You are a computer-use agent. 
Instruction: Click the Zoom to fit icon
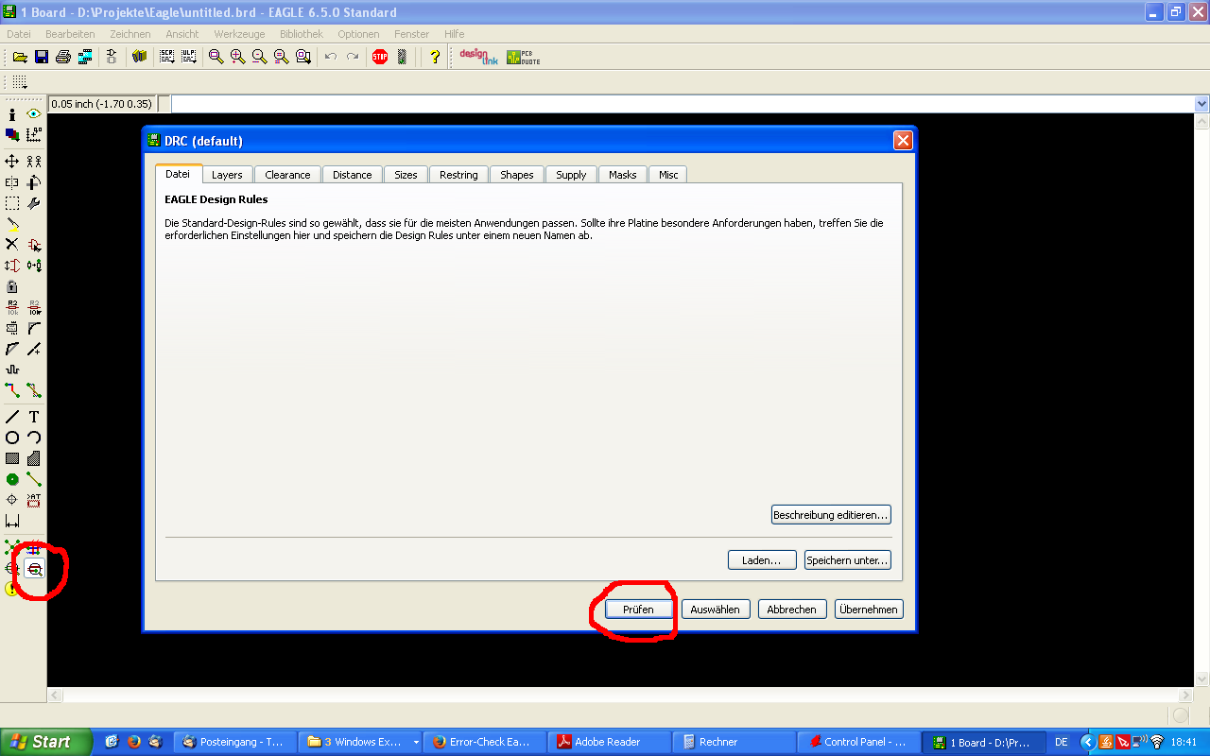[x=216, y=57]
